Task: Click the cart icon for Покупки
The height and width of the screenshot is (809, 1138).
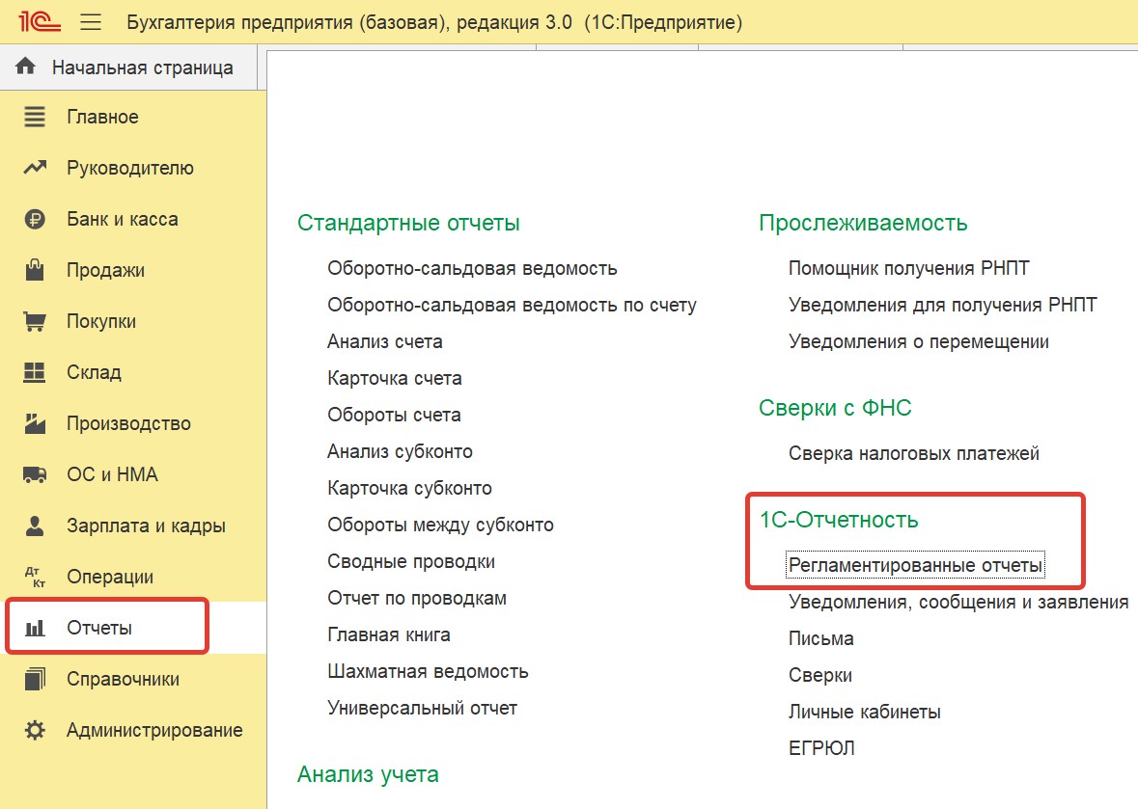Action: pyautogui.click(x=34, y=321)
